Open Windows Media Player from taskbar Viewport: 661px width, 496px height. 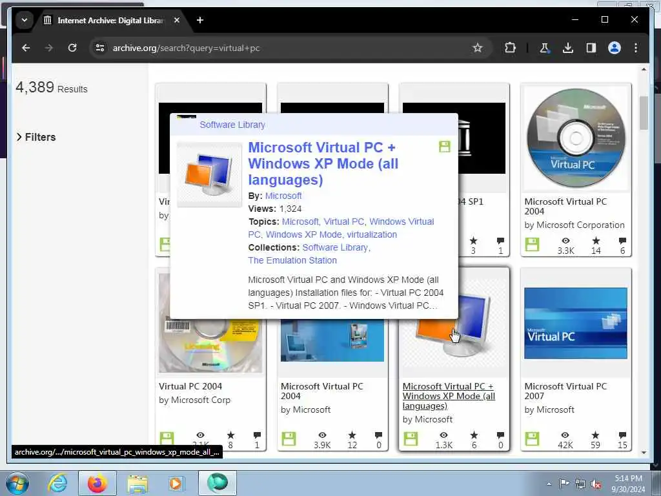(x=176, y=483)
